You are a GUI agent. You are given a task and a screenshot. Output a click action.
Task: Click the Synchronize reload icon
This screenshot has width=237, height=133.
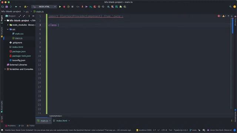pyautogui.click(x=11, y=7)
